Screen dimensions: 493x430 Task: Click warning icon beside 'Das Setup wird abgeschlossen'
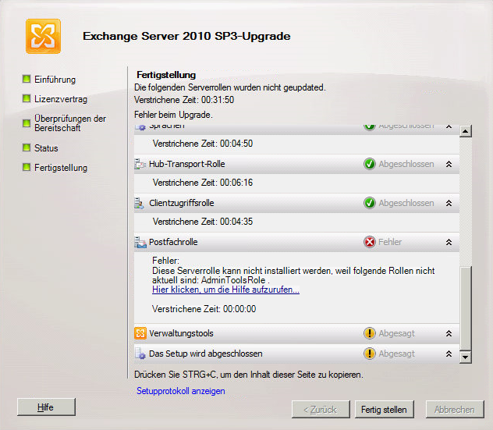370,354
